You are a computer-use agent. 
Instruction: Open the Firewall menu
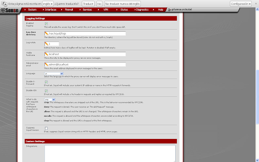coord(69,10)
